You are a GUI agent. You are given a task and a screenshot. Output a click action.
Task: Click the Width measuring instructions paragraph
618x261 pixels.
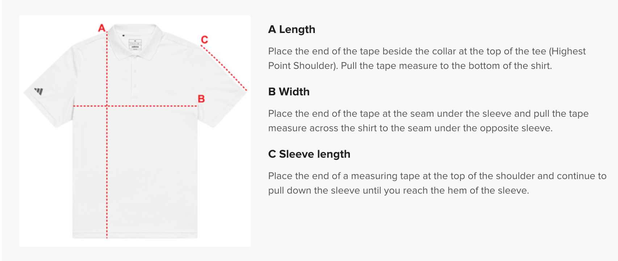[x=428, y=121]
